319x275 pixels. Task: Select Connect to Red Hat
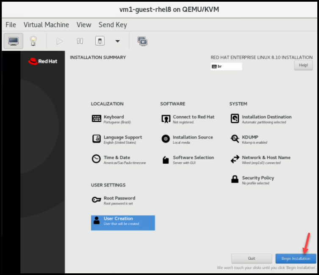click(x=193, y=119)
